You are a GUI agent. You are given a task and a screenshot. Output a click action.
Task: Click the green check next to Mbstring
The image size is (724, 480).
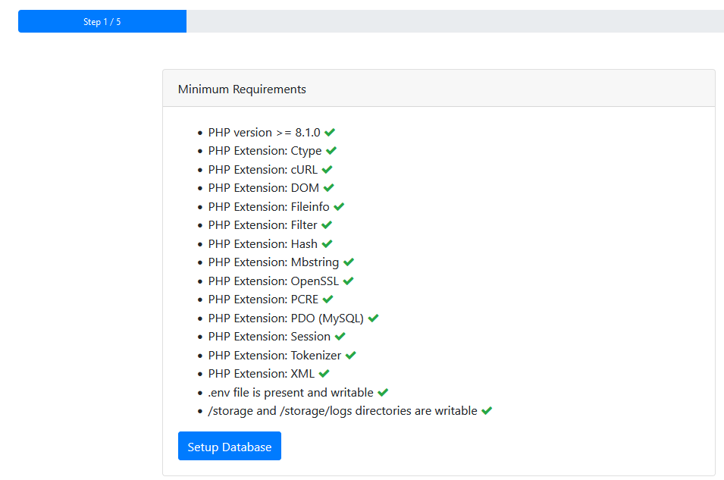(349, 262)
